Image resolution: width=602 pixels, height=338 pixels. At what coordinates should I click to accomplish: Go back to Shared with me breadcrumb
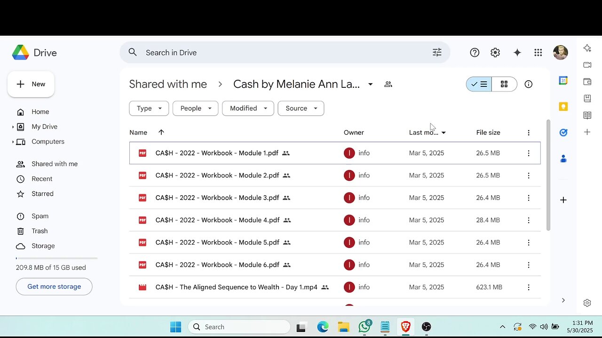(x=168, y=84)
